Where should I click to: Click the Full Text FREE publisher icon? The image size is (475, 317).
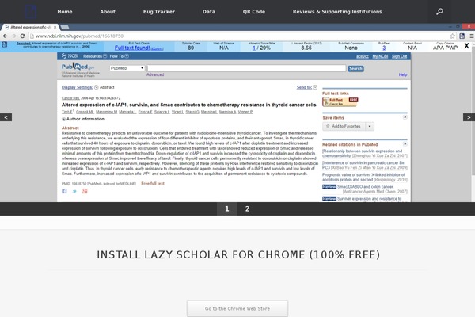[x=340, y=101]
